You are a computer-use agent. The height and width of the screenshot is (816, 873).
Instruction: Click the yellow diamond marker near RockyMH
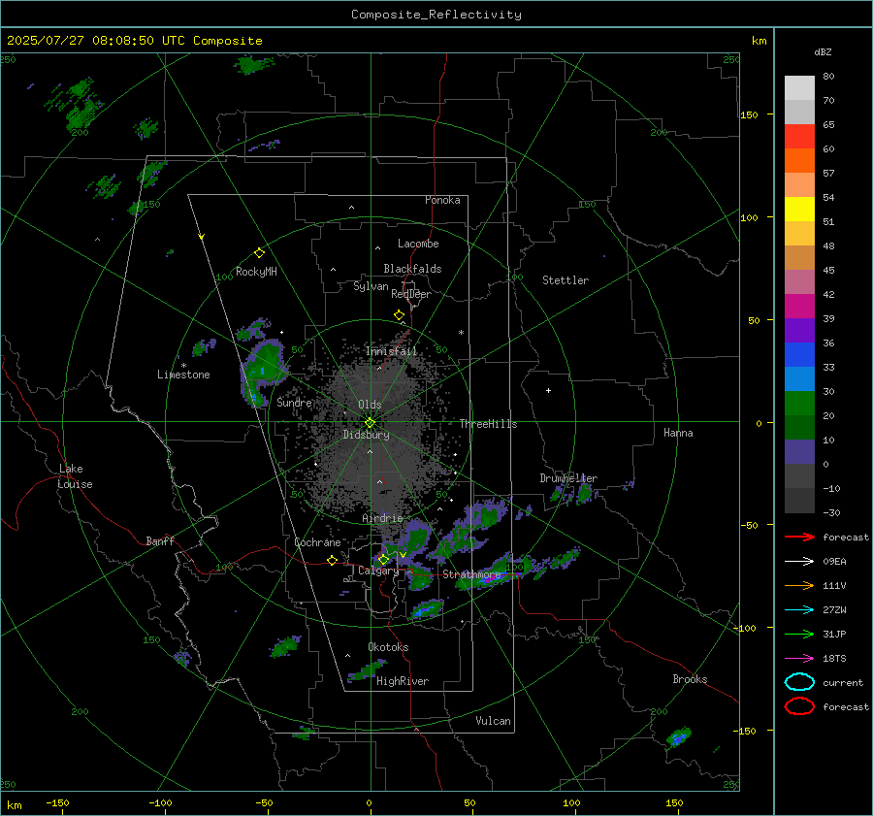(x=259, y=253)
